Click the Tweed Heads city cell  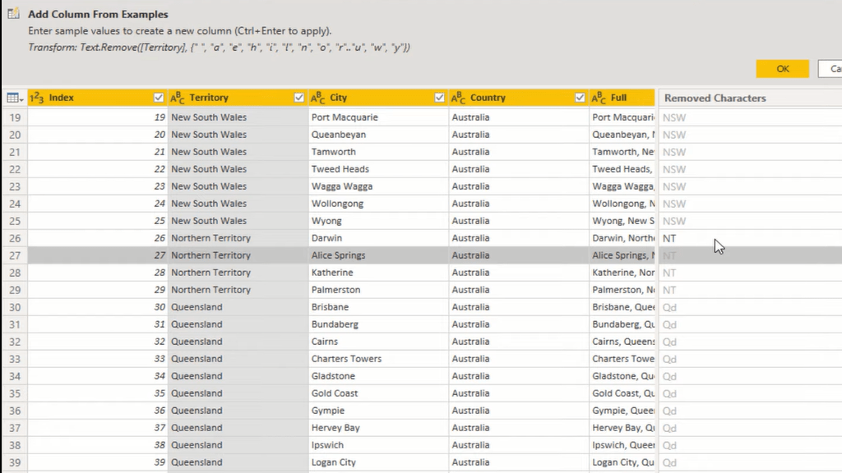click(x=378, y=169)
